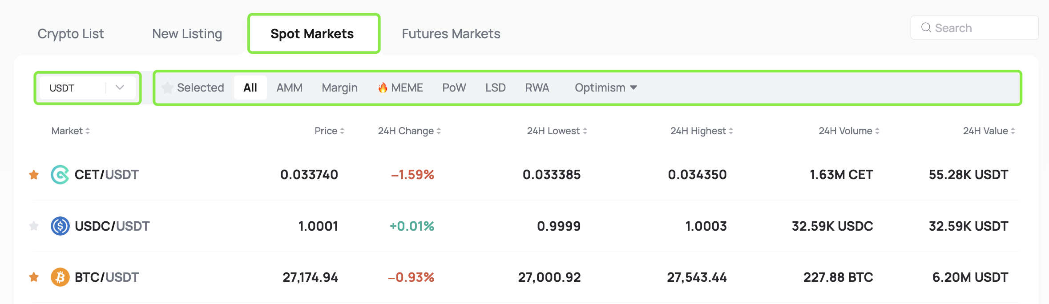Click the Price column sort icon

point(342,131)
